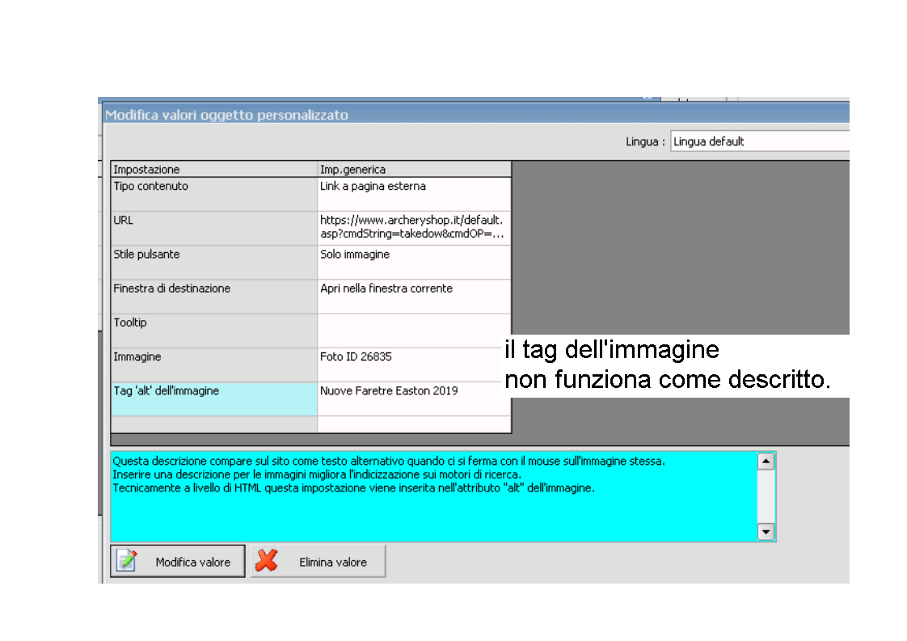Select the Finestra di destinazione row
The image size is (907, 641).
point(311,297)
